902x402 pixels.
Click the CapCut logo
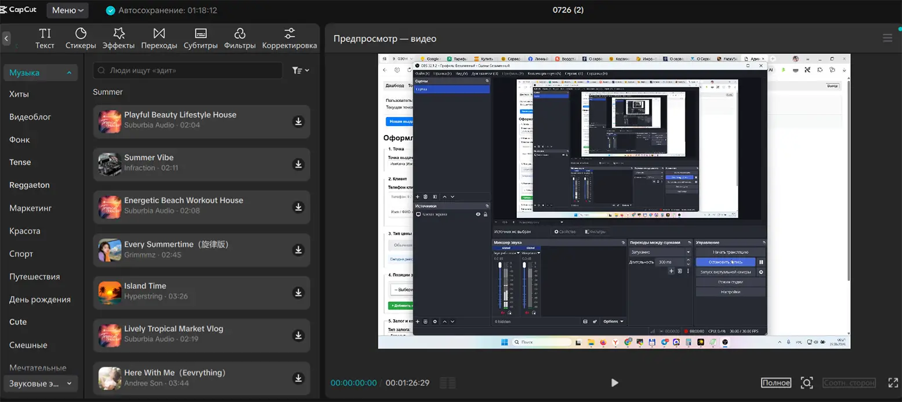click(x=19, y=10)
